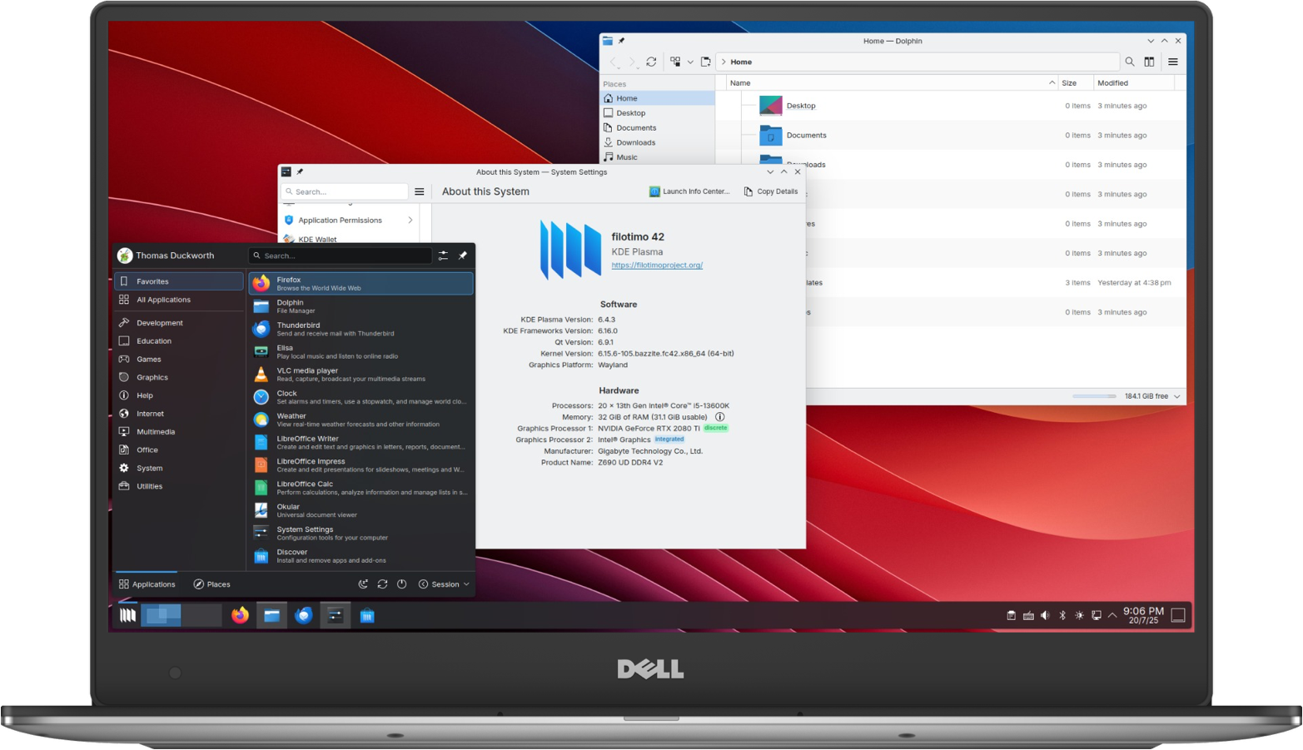1303x750 pixels.
Task: Launch Elisa music player
Action: pos(361,351)
